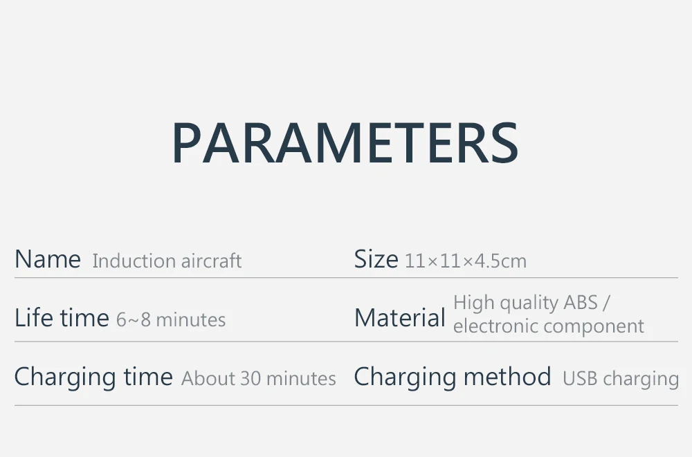Screen dimensions: 692x457
Task: Select the Name label
Action: [x=48, y=259]
